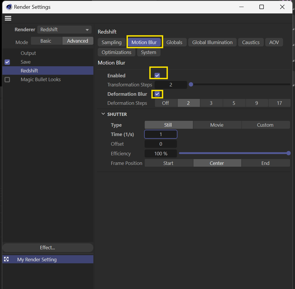The height and width of the screenshot is (289, 295).
Task: Minimize the Render Settings window
Action: [x=241, y=7]
